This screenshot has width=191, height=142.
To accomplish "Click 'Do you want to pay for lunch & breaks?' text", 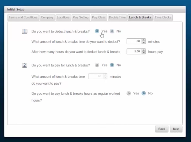I will pos(61,65).
